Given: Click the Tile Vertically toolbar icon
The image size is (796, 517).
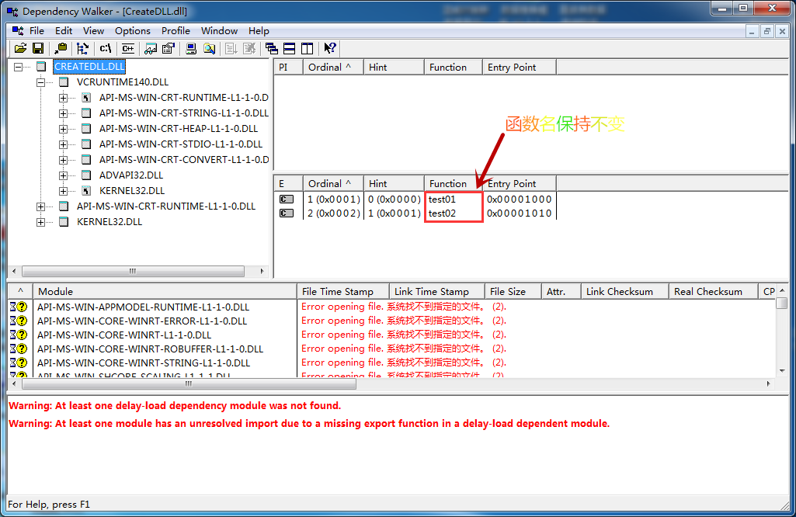Looking at the screenshot, I should (307, 48).
